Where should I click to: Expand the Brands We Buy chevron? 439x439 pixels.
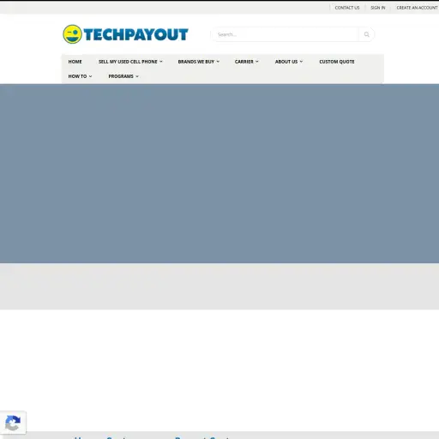coord(218,62)
